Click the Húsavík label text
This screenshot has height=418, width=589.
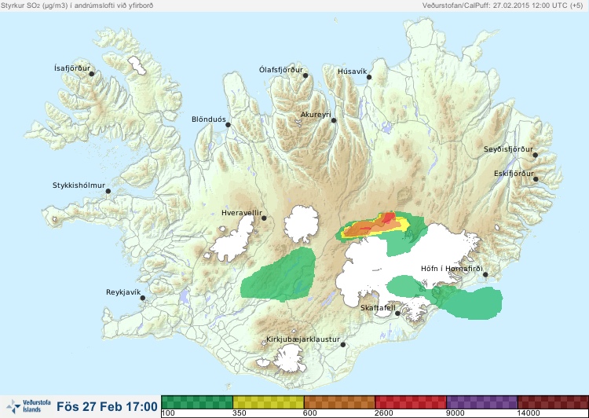pyautogui.click(x=352, y=71)
